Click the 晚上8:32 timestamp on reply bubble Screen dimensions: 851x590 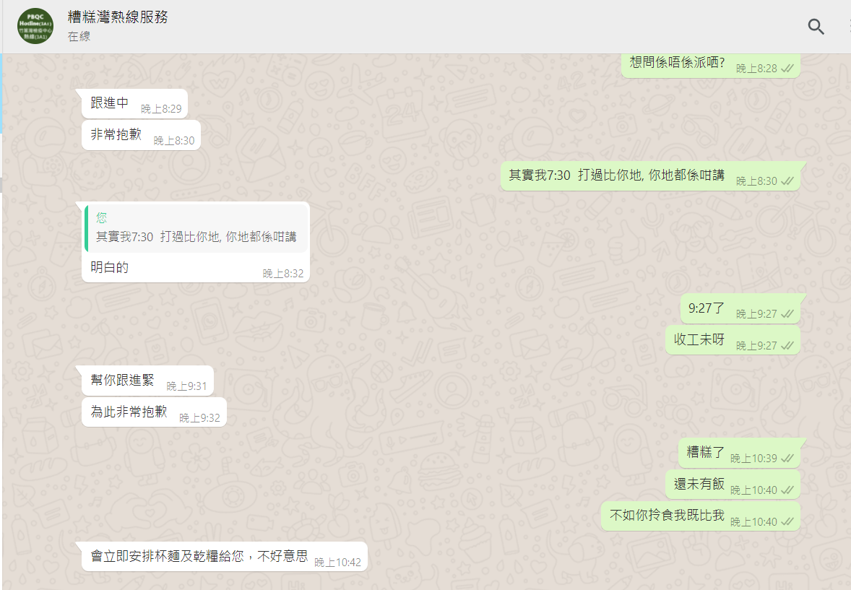click(282, 274)
